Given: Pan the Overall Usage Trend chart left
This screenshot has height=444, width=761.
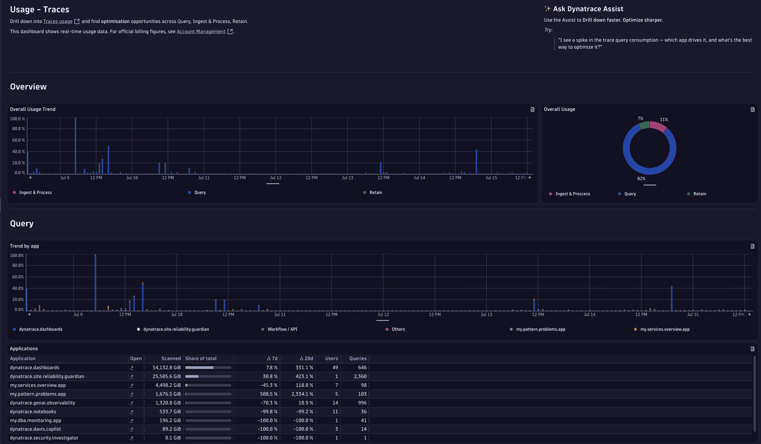Looking at the screenshot, I should click(30, 178).
